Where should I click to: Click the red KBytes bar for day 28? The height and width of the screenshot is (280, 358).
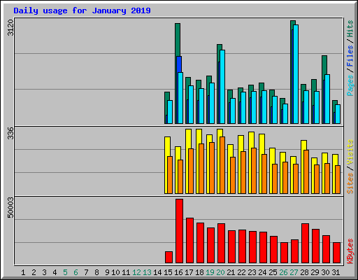click(305, 244)
